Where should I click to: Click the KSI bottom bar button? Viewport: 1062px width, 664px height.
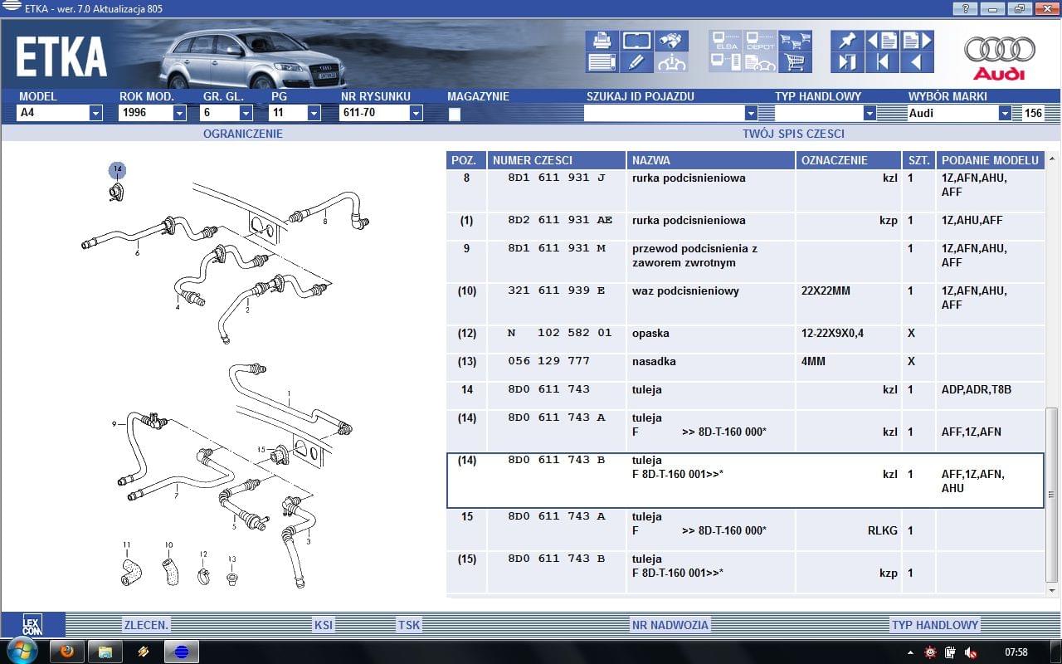coord(324,625)
